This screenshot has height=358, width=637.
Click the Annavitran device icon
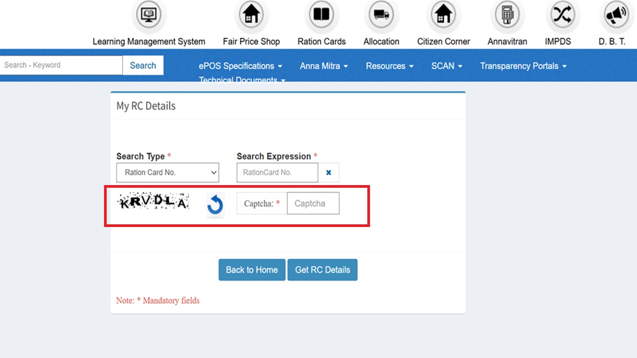[x=507, y=16]
